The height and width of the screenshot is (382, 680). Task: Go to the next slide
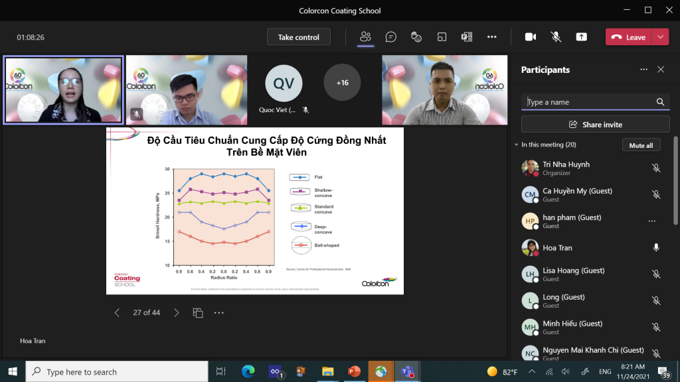tap(177, 312)
